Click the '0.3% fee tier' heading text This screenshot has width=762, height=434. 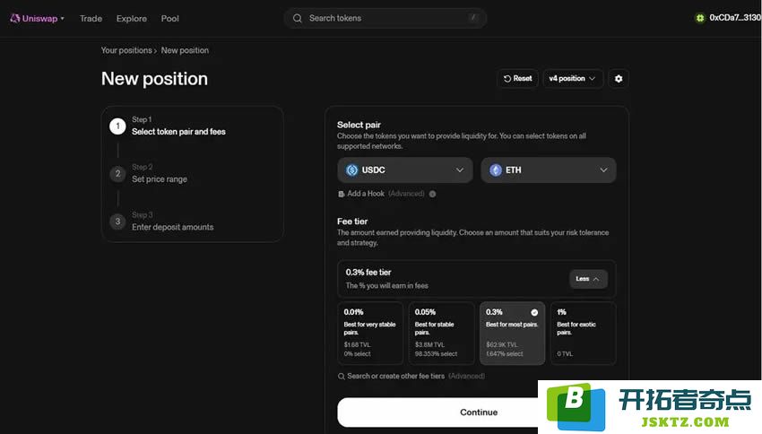368,273
